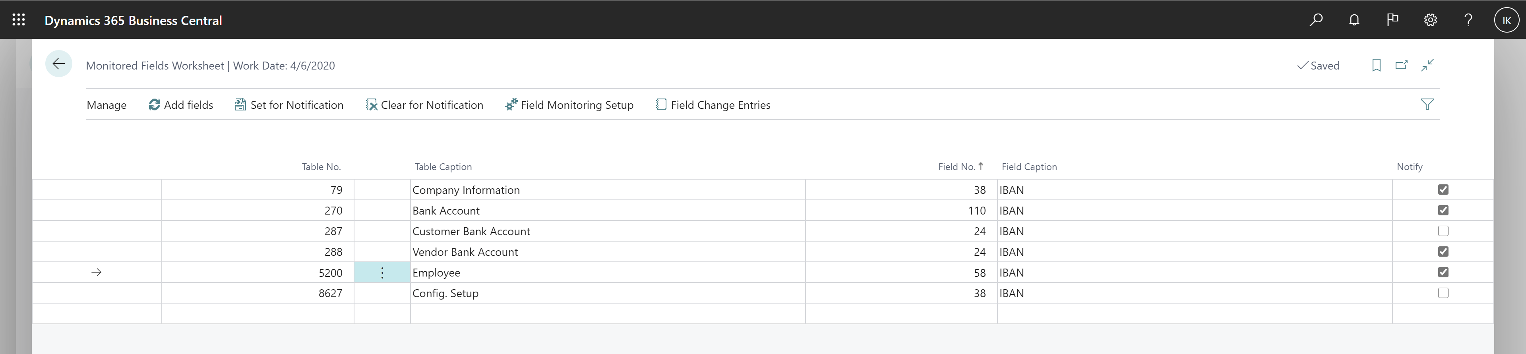The width and height of the screenshot is (1526, 354).
Task: Click the table number 79 cell
Action: 258,190
